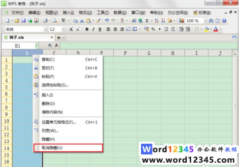Apply yellow fill color bucket
Image resolution: width=239 pixels, height=167 pixels.
pyautogui.click(x=206, y=29)
